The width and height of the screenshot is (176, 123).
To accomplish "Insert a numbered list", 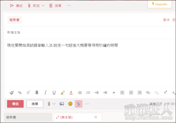I will click(x=88, y=93).
